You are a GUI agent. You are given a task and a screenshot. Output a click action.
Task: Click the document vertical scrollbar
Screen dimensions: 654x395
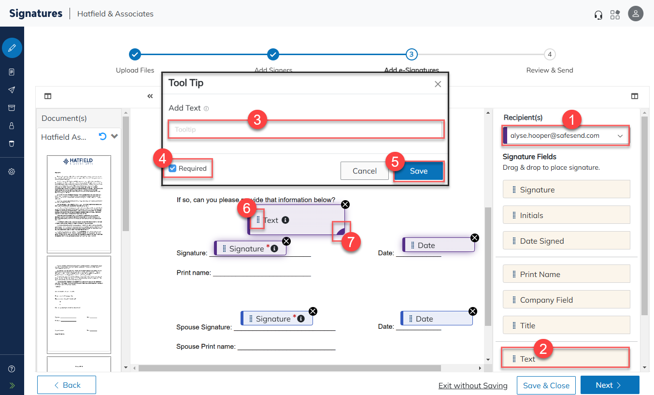coord(488,266)
